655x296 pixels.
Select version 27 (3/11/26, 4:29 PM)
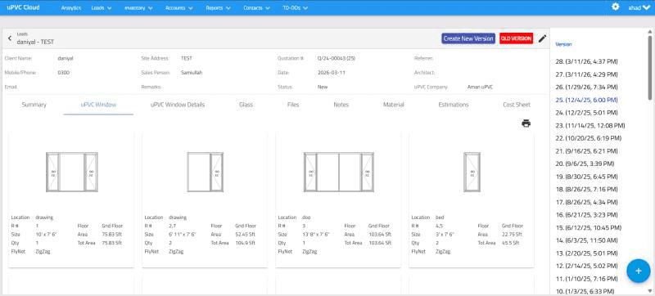(586, 74)
